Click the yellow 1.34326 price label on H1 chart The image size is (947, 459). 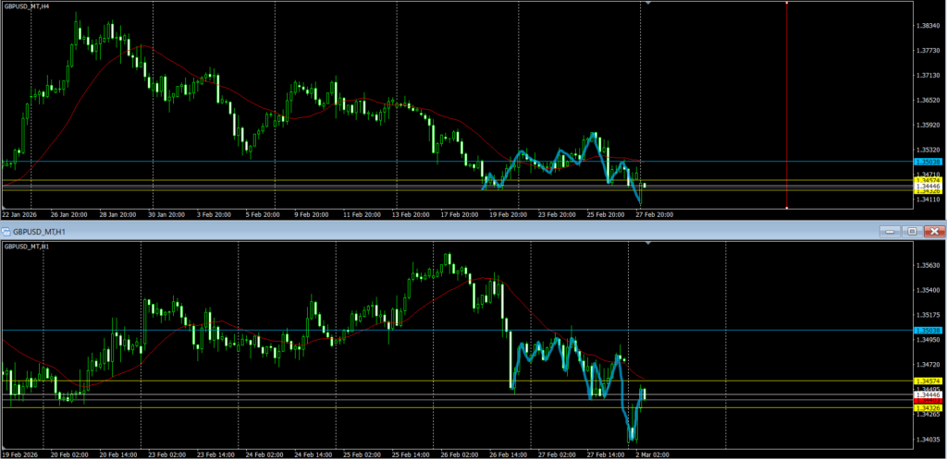click(926, 407)
